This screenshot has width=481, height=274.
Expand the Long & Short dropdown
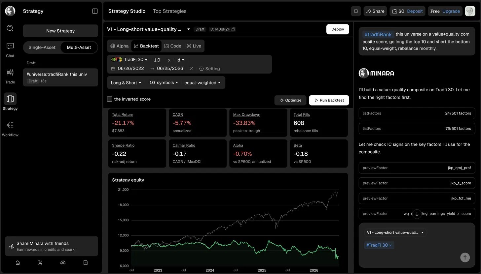pyautogui.click(x=126, y=83)
